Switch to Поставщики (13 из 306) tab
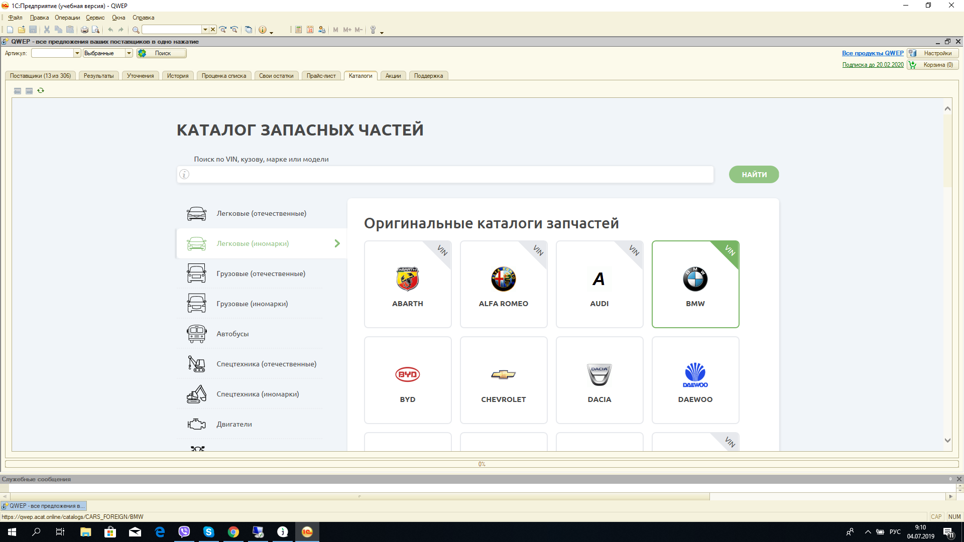Screen dimensions: 964x542 [41, 76]
